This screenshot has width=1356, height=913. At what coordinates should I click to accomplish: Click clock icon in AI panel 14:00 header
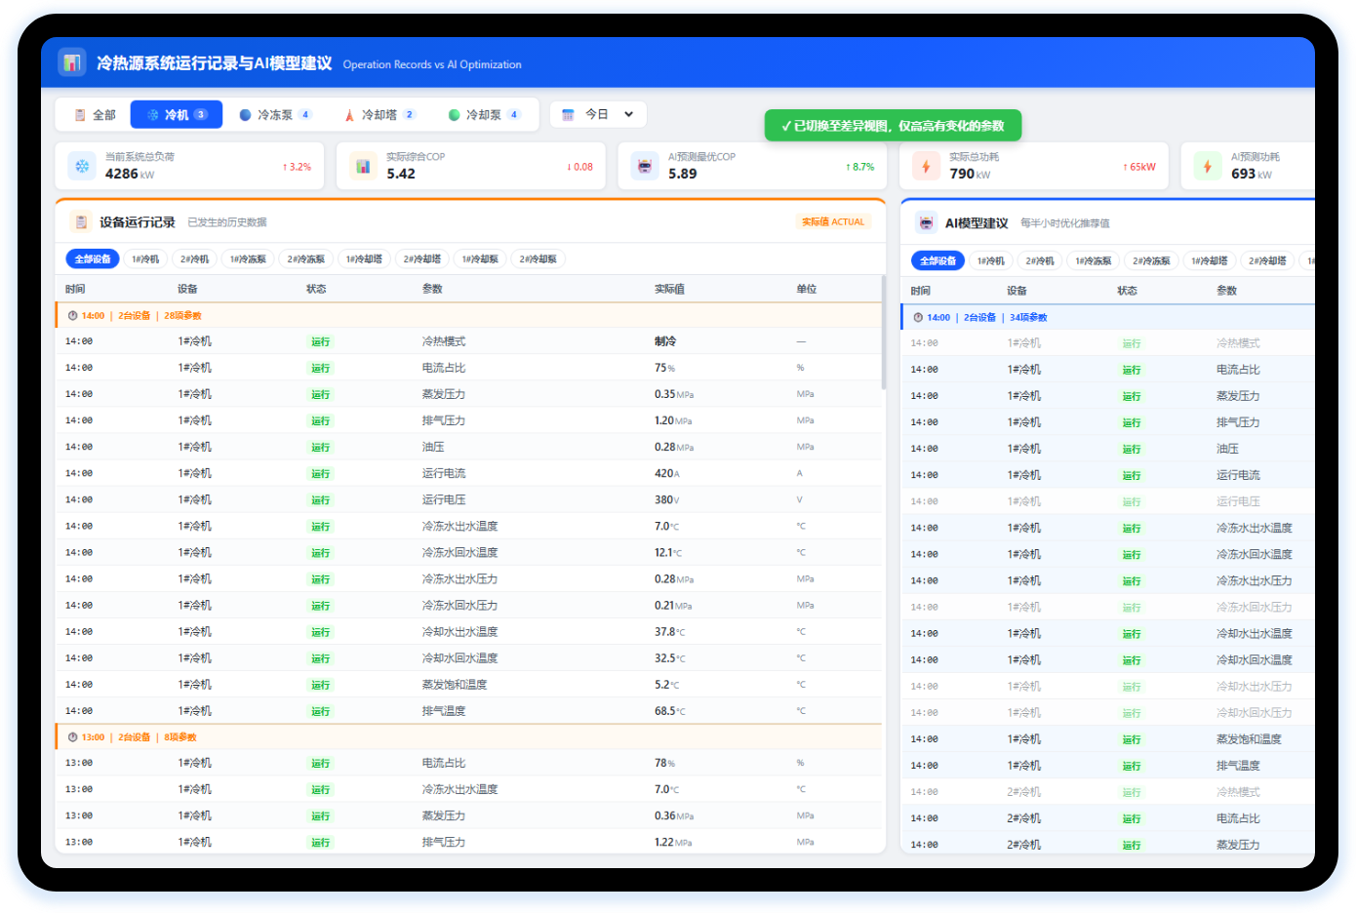(918, 318)
